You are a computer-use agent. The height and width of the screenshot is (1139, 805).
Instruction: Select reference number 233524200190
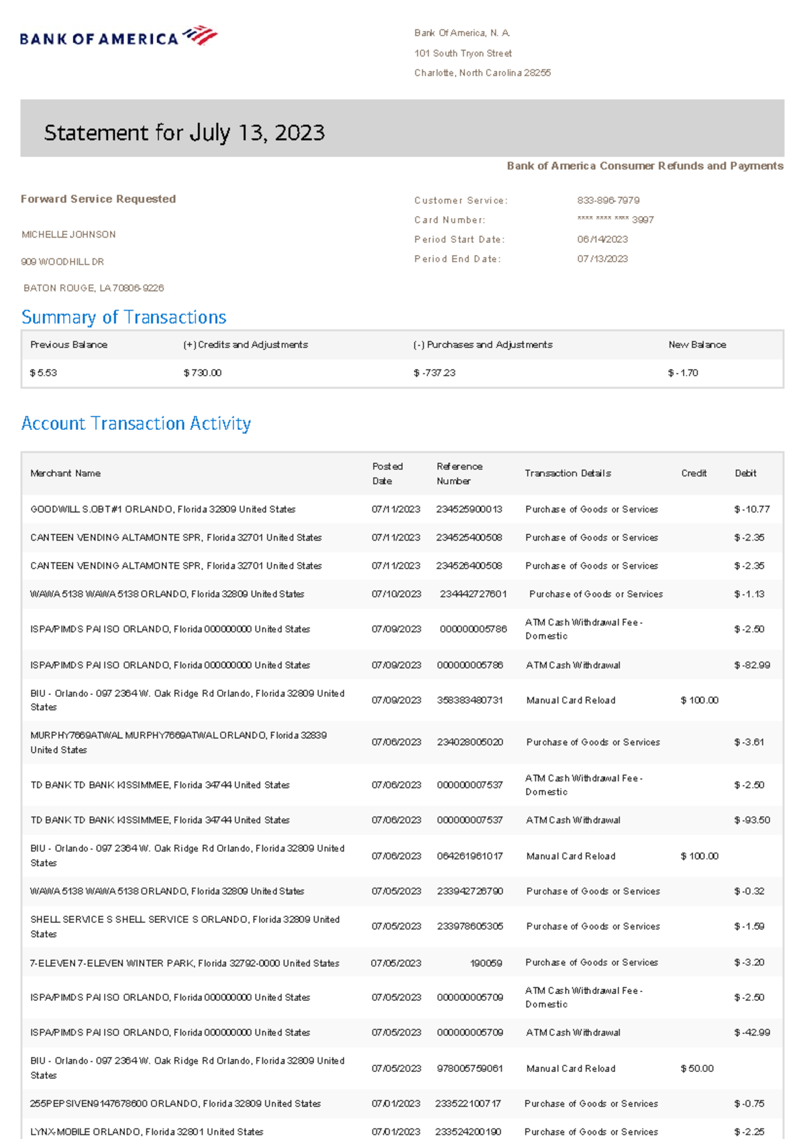pyautogui.click(x=468, y=1132)
